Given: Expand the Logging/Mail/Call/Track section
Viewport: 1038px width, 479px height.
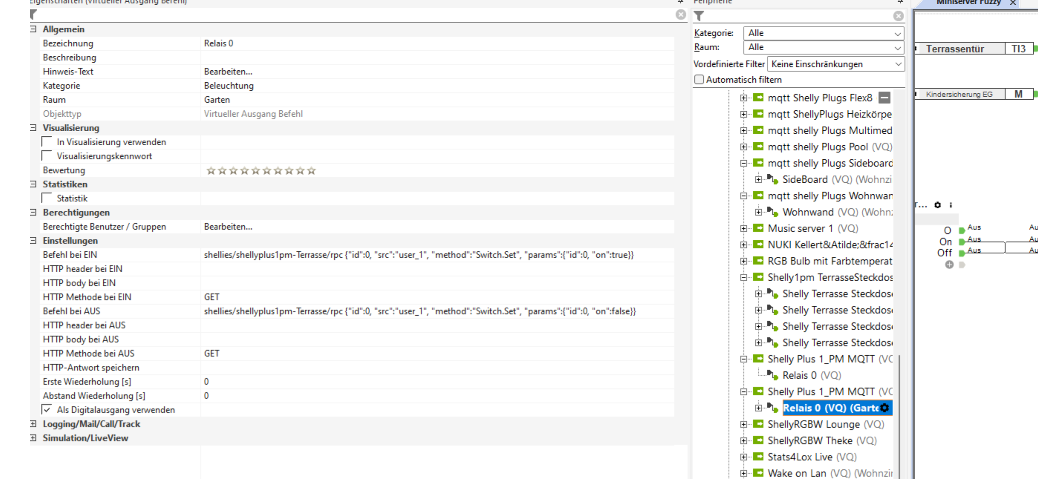Looking at the screenshot, I should pyautogui.click(x=33, y=424).
